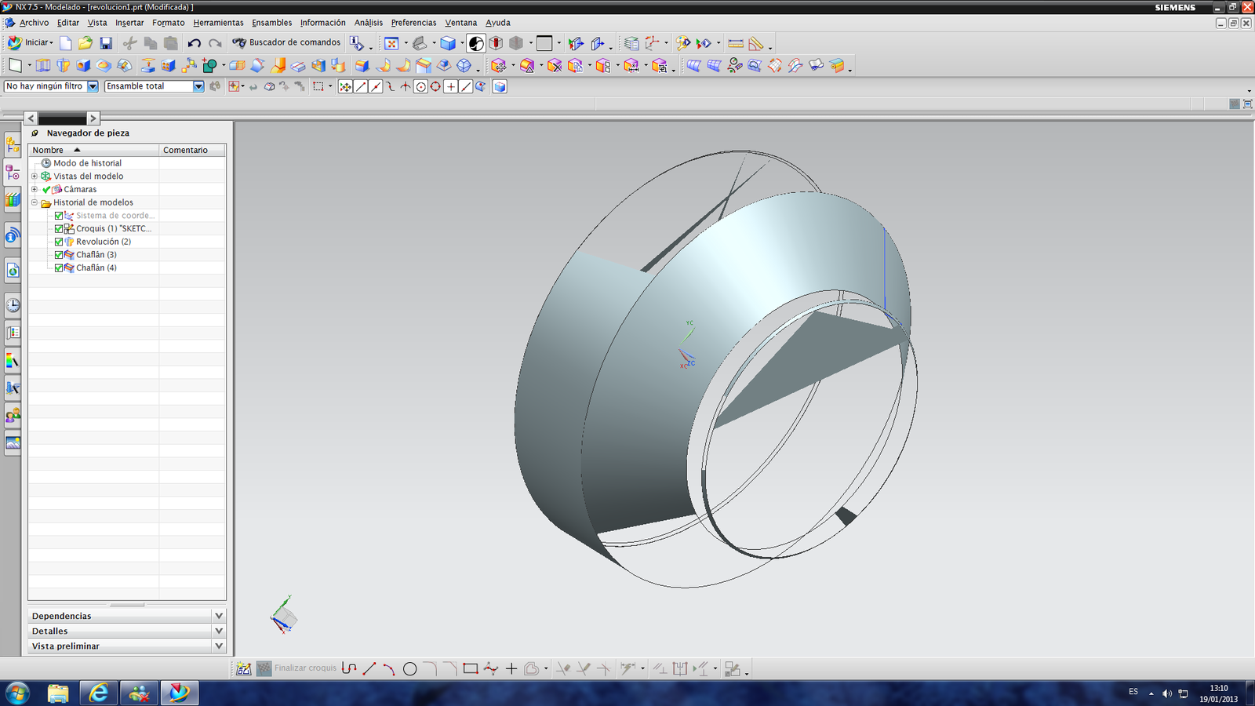Toggle the snap to arc center option

(421, 87)
